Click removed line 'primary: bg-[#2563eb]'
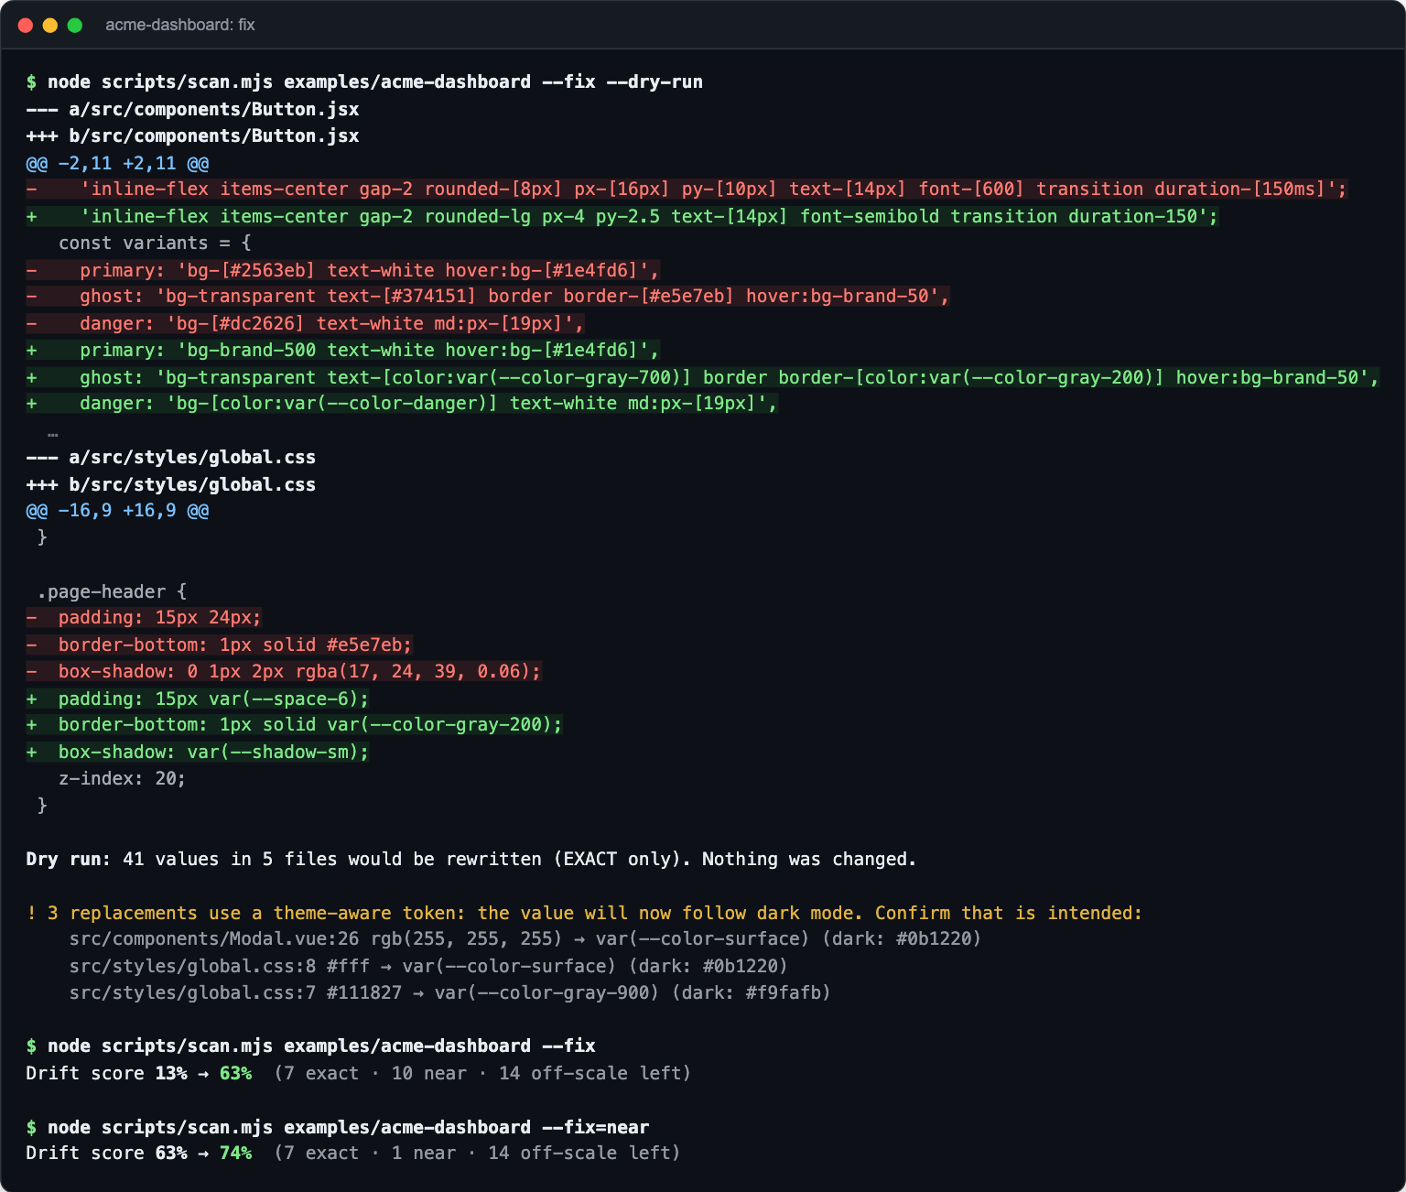The image size is (1406, 1192). 343,270
